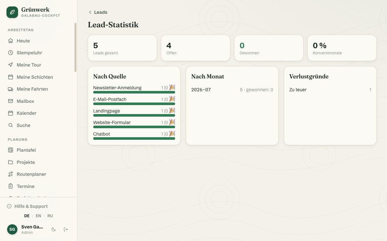The height and width of the screenshot is (241, 387).
Task: Click the 'Newsletter-Anmeldung' source label
Action: pyautogui.click(x=117, y=88)
